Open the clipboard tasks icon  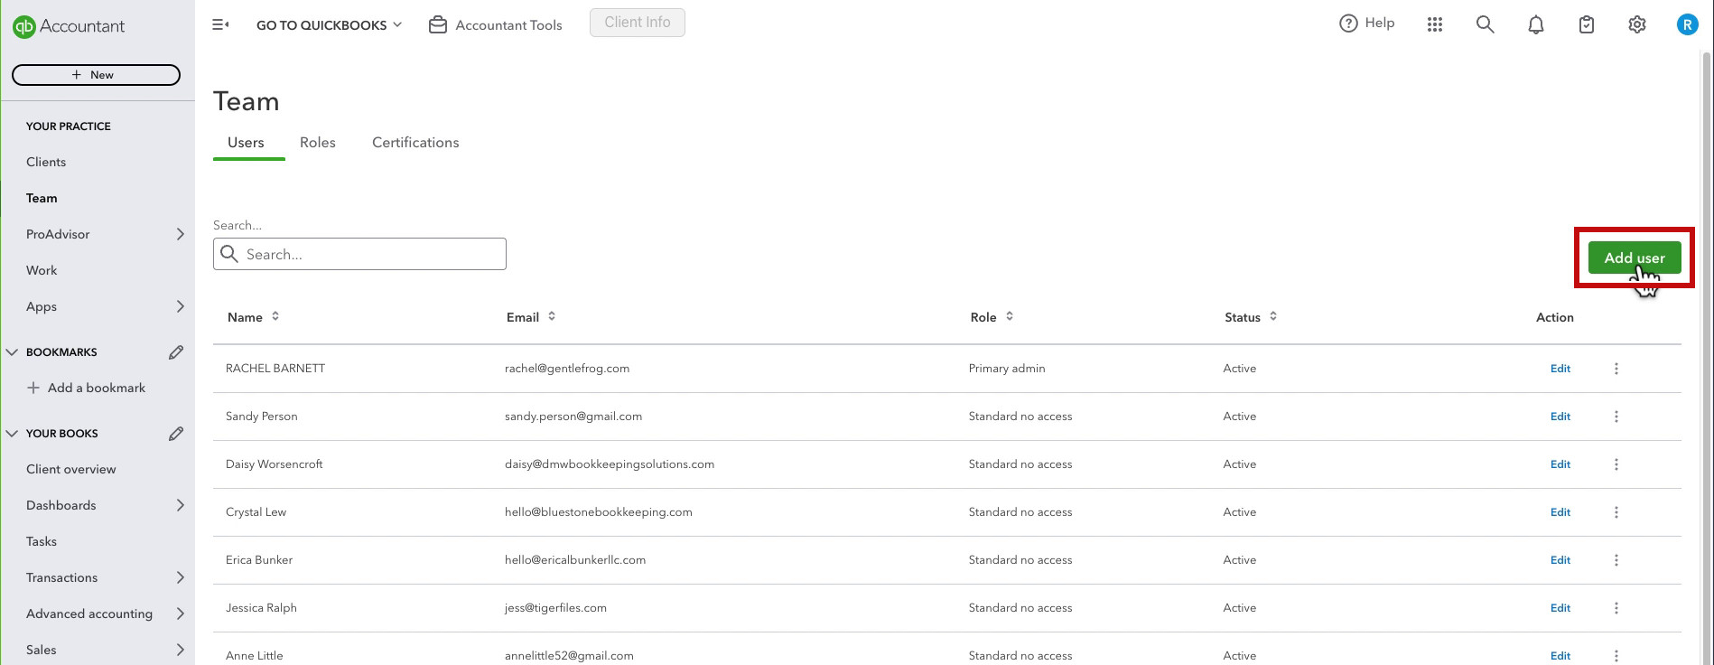pyautogui.click(x=1587, y=24)
